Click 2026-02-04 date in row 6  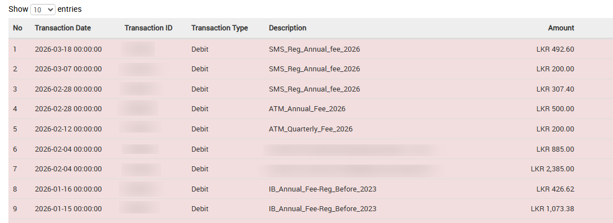click(x=68, y=149)
